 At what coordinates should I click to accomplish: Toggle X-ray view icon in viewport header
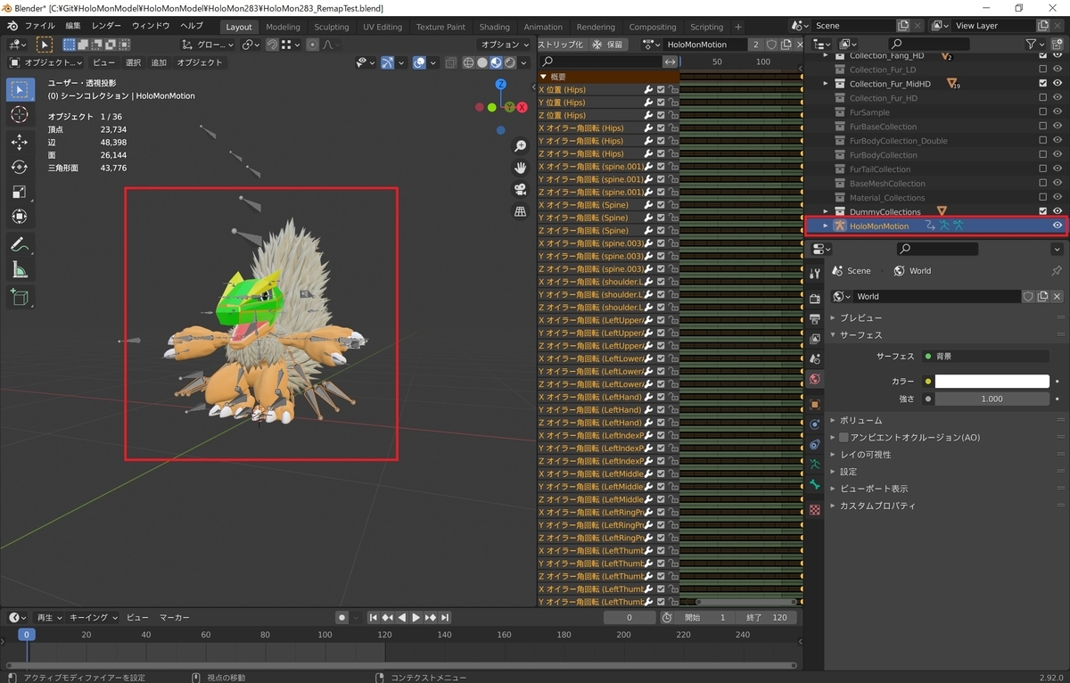click(451, 62)
